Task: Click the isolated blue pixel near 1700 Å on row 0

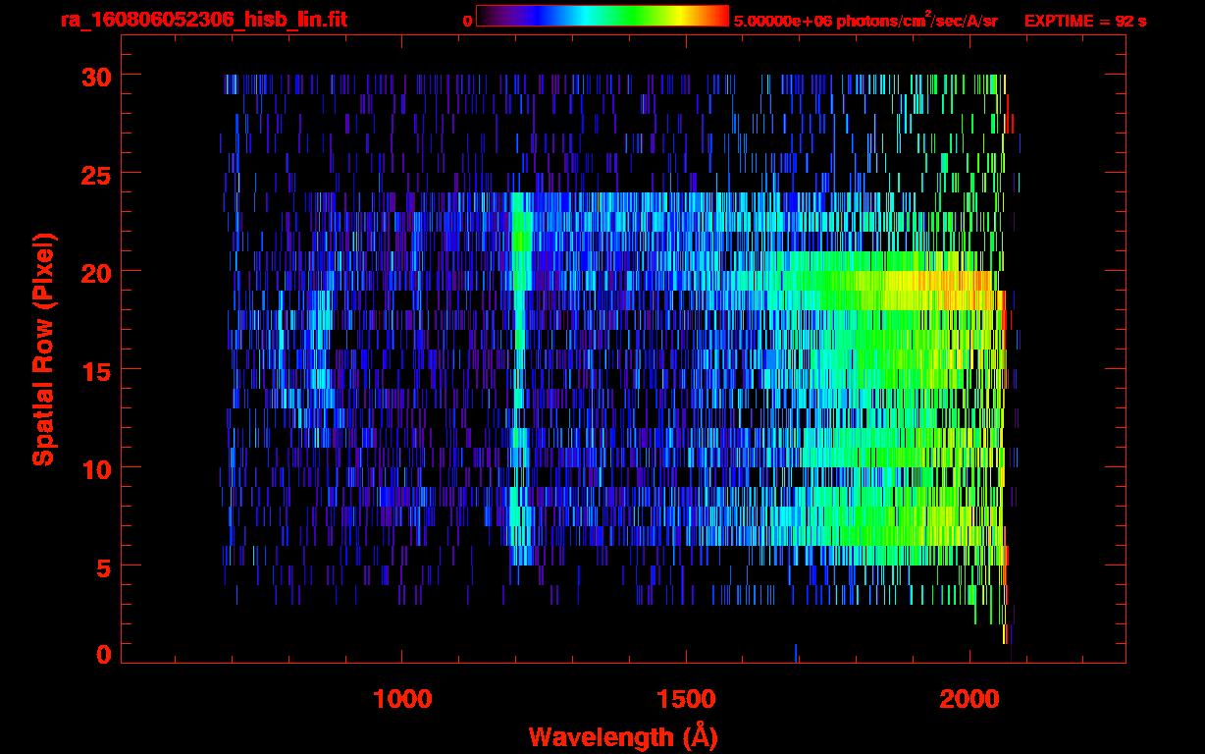Action: pos(796,653)
